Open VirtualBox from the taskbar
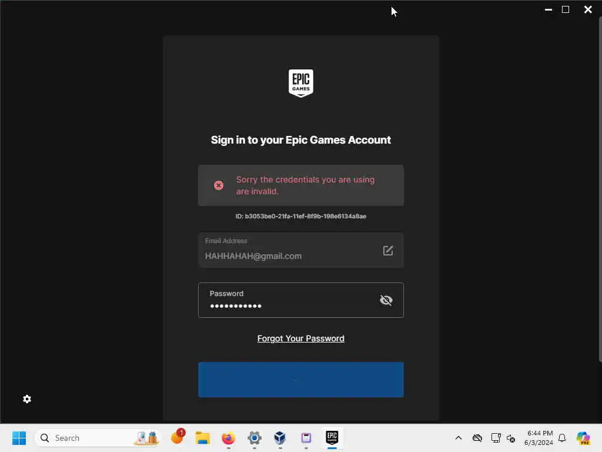 click(280, 438)
